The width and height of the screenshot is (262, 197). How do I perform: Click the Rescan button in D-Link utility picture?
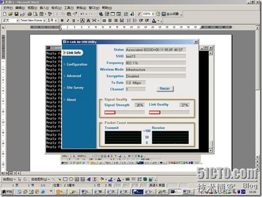165,88
